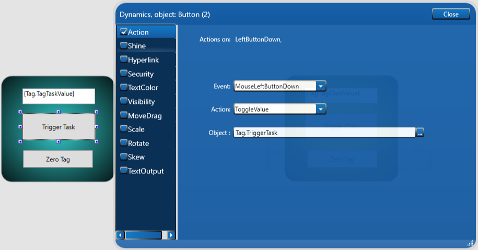Click the Object browse ellipsis button
Screen dimensions: 478x250
[420, 133]
